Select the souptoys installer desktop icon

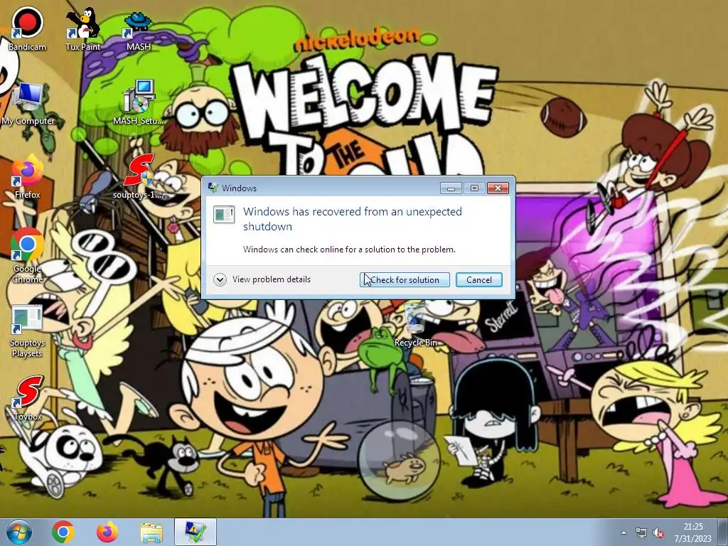139,176
